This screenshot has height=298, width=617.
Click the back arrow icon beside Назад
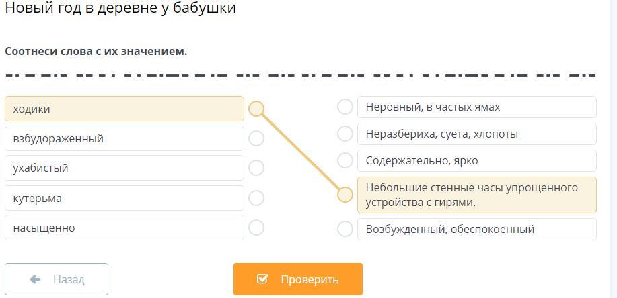35,279
